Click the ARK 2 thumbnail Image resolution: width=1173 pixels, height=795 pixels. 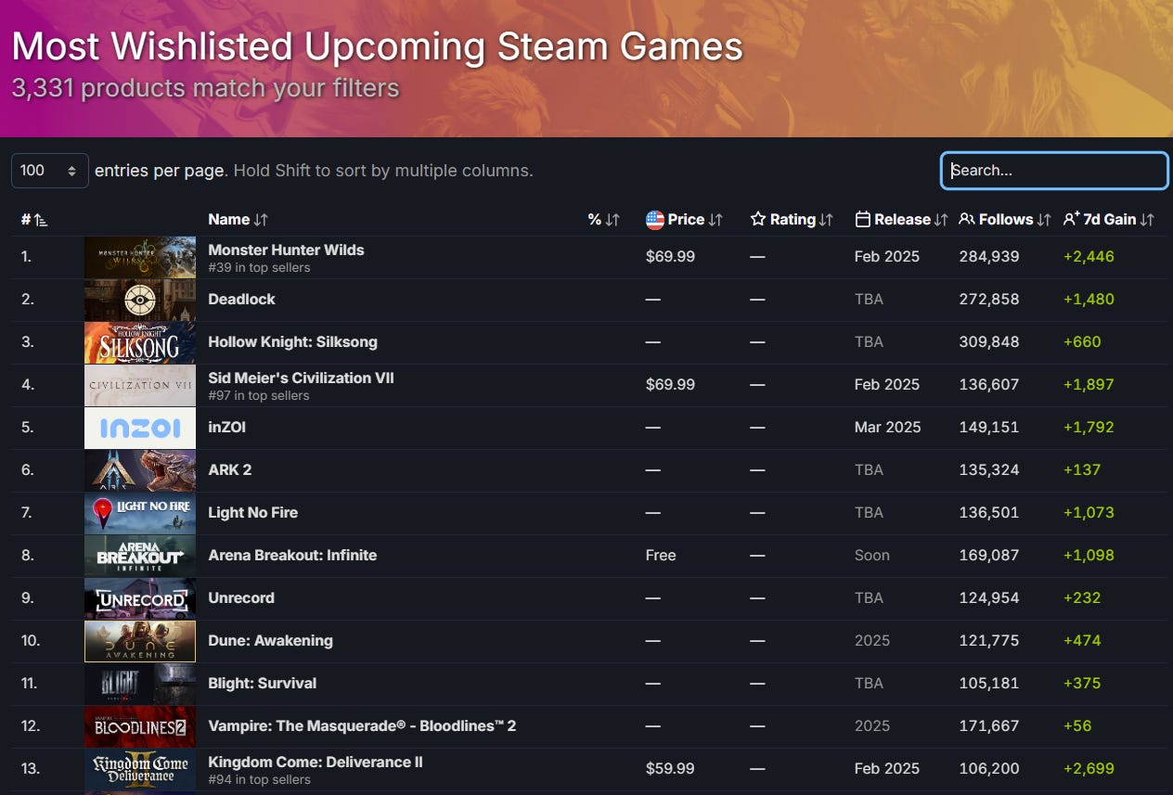click(140, 470)
